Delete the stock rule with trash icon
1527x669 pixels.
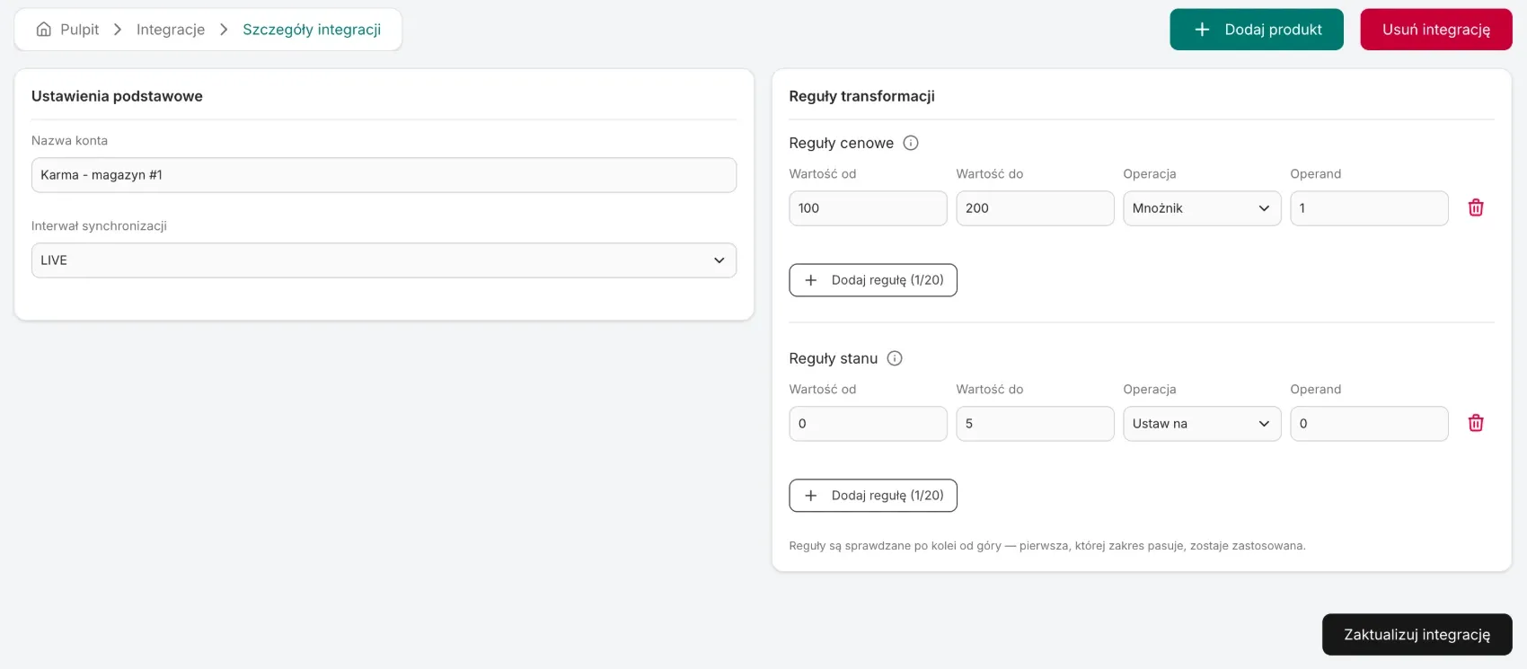click(x=1476, y=423)
